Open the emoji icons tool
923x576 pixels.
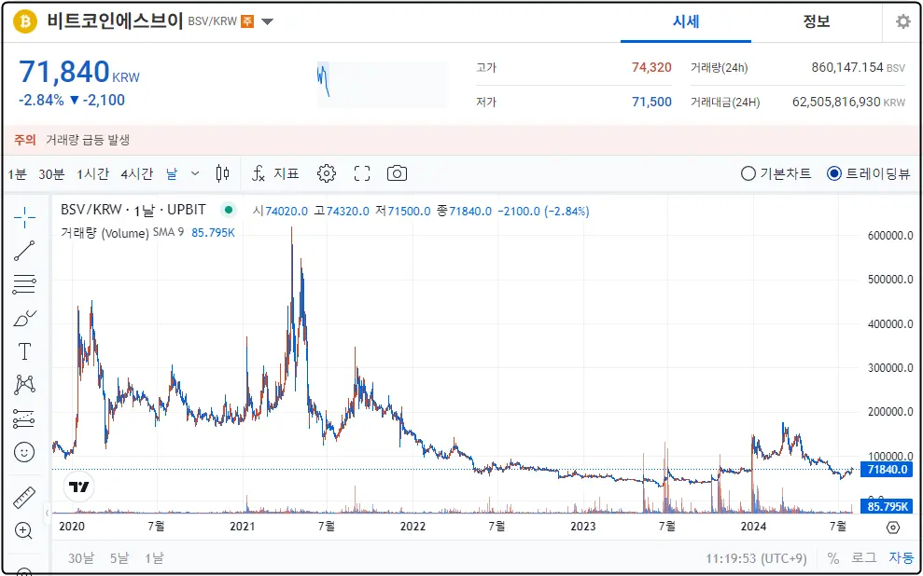pyautogui.click(x=24, y=452)
